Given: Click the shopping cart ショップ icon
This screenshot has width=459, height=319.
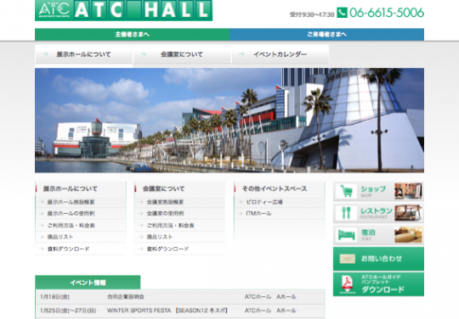Looking at the screenshot, I should 346,192.
